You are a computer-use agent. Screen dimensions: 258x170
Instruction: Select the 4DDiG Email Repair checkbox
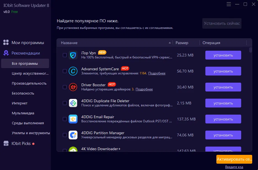pyautogui.click(x=65, y=119)
